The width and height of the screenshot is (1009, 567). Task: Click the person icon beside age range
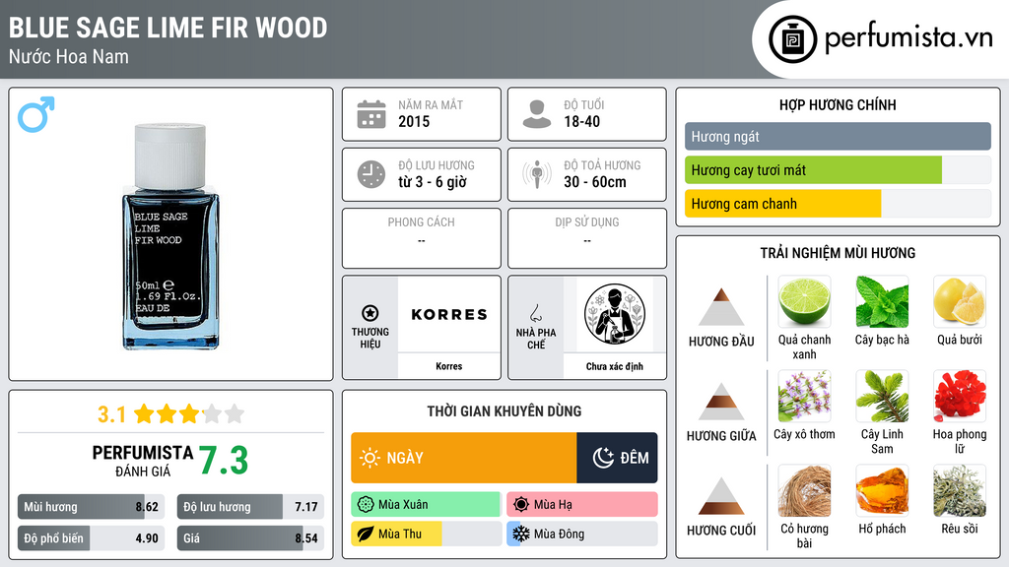(537, 114)
